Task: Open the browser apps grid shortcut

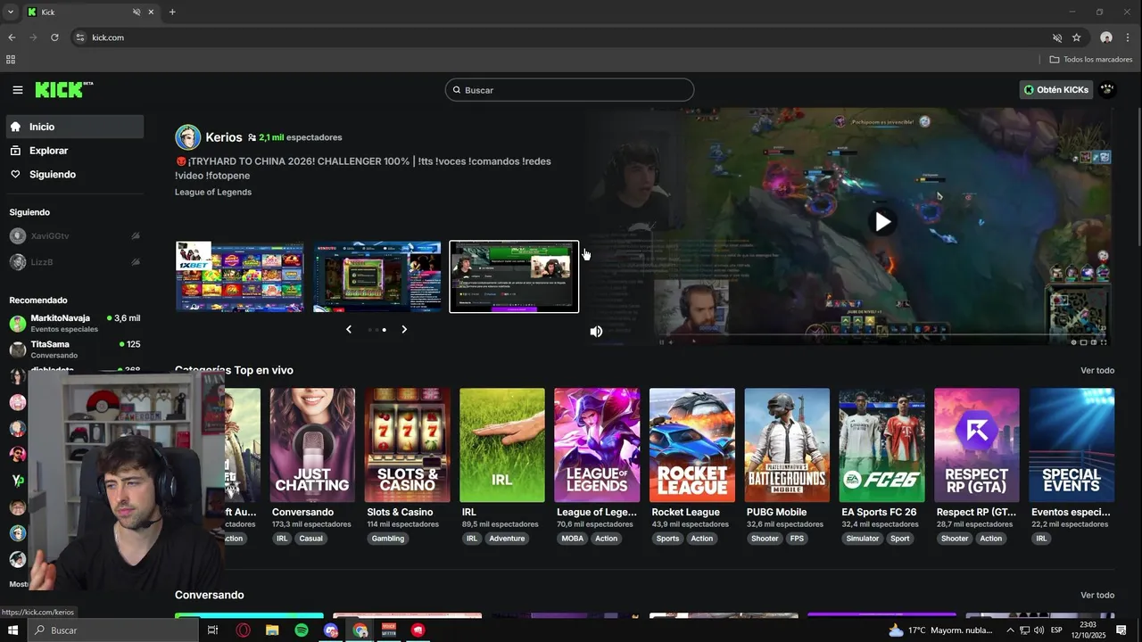Action: click(11, 60)
